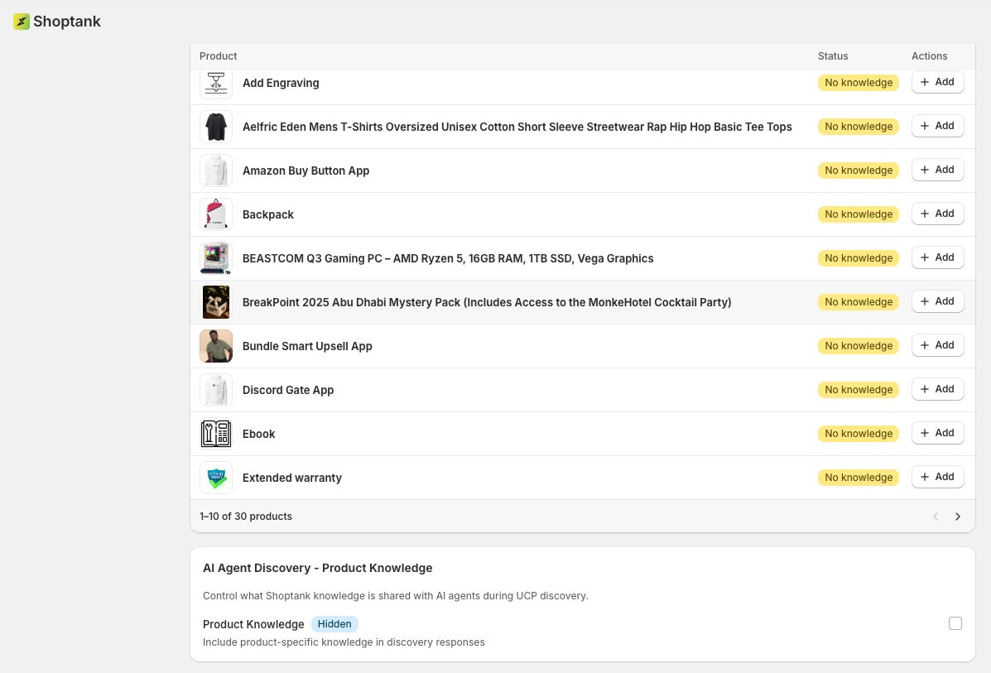Click the Product column header
Viewport: 991px width, 673px height.
tap(218, 56)
